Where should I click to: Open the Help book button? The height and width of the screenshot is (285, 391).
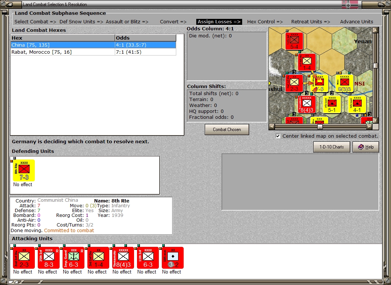click(x=365, y=147)
